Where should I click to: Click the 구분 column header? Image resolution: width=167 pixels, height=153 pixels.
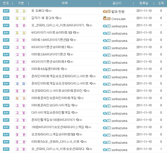pyautogui.click(x=21, y=3)
